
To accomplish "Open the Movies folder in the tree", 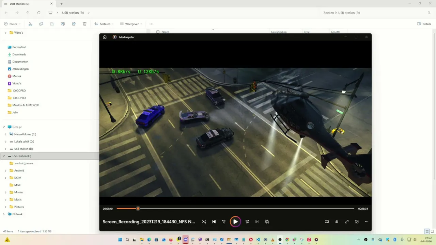I will click(x=18, y=192).
